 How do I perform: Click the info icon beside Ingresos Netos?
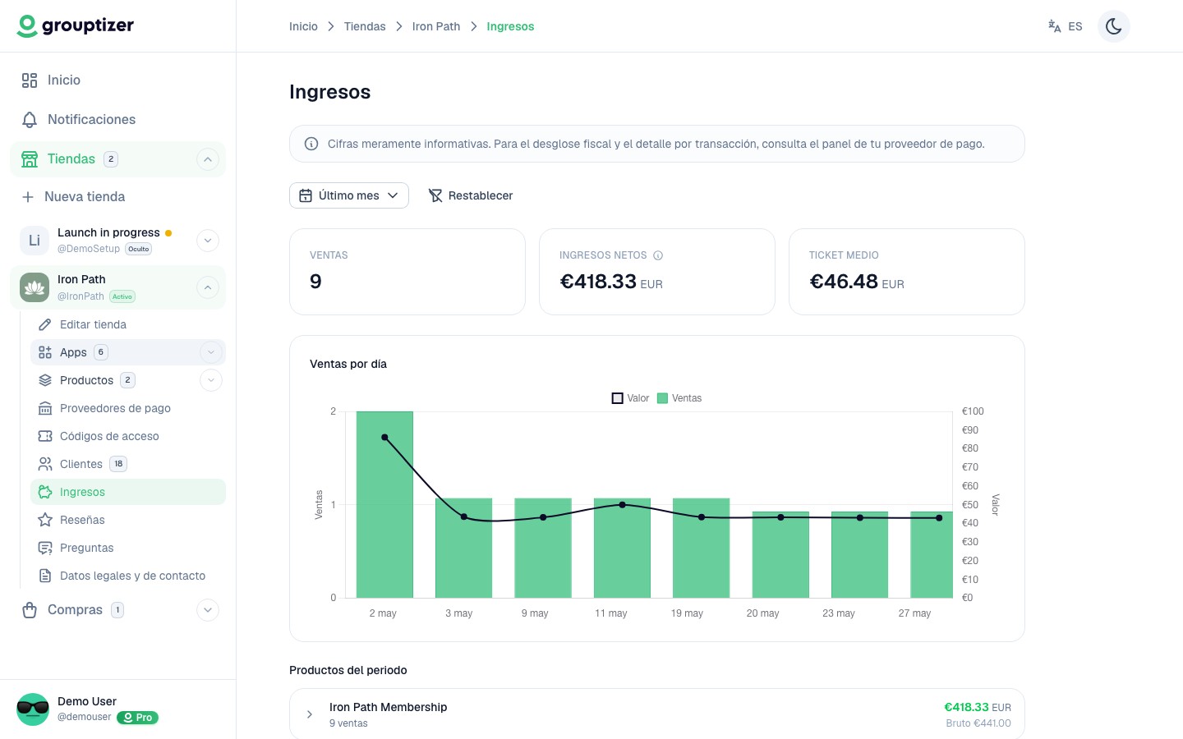[x=657, y=255]
